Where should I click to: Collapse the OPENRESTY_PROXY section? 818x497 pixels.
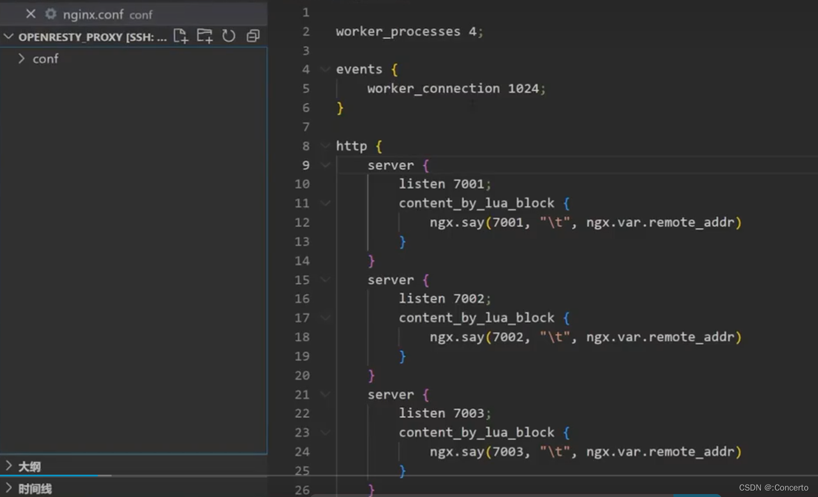click(x=8, y=36)
